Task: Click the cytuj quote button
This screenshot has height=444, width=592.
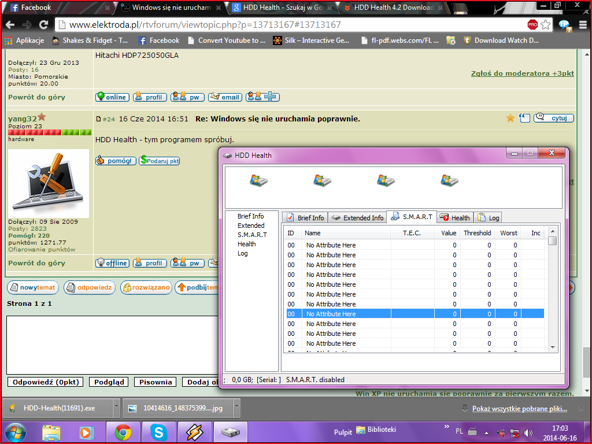Action: 553,118
